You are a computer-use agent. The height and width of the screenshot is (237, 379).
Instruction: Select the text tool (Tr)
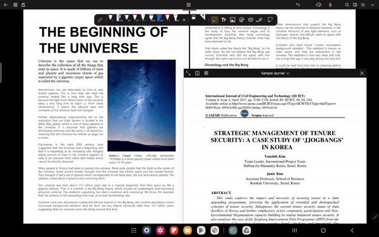pos(224,20)
